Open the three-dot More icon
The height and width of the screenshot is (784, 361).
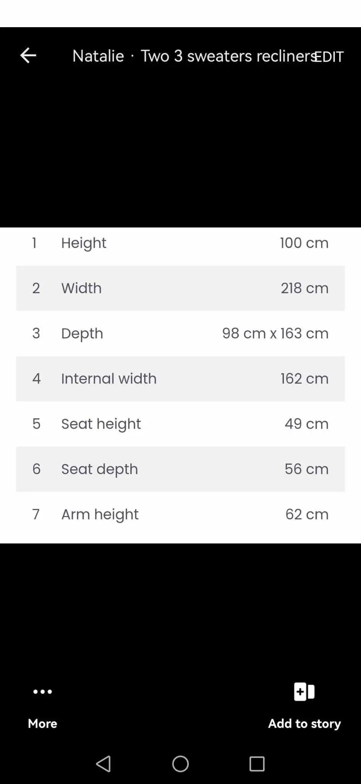[x=42, y=691]
